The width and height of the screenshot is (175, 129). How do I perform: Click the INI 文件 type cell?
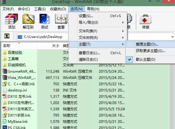(70, 90)
